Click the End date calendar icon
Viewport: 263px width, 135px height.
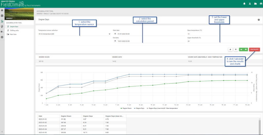[115, 41]
